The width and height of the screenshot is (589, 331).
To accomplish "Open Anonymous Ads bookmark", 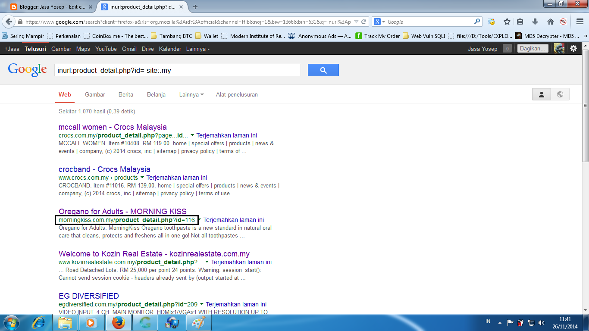I will coord(320,36).
